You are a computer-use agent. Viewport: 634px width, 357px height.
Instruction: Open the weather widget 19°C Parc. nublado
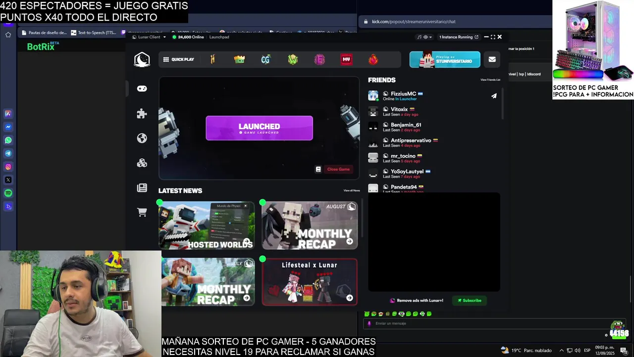coord(526,351)
